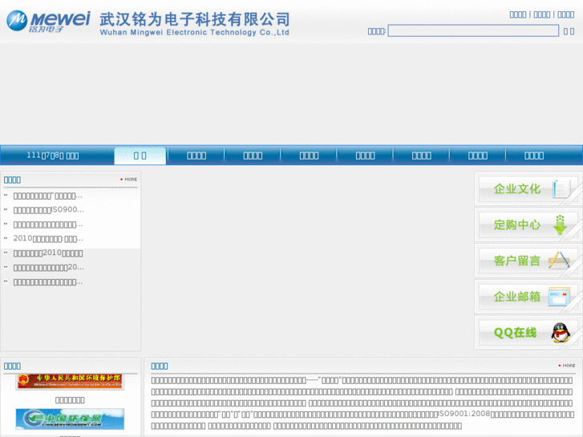Open the 客户留言 button

point(527,261)
